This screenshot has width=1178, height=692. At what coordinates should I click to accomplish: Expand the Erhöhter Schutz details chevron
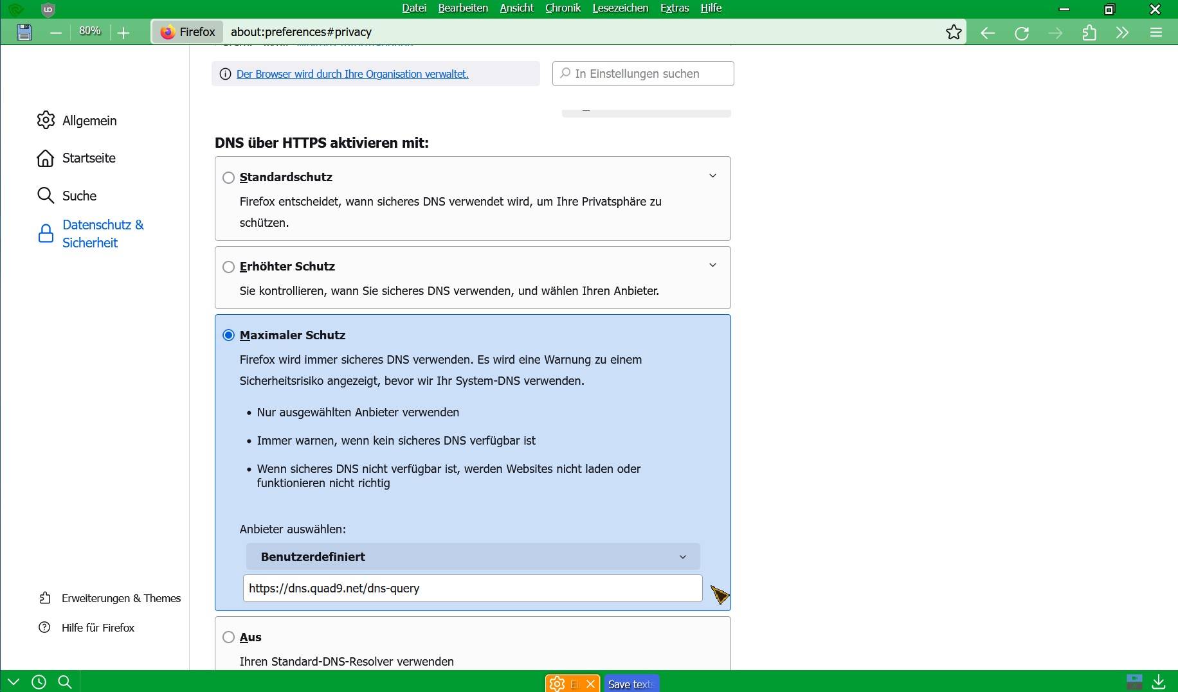coord(712,265)
